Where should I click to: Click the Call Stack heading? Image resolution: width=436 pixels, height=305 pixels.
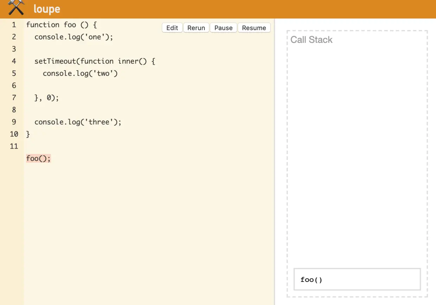tap(312, 40)
